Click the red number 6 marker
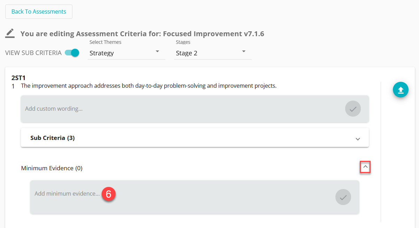 108,194
